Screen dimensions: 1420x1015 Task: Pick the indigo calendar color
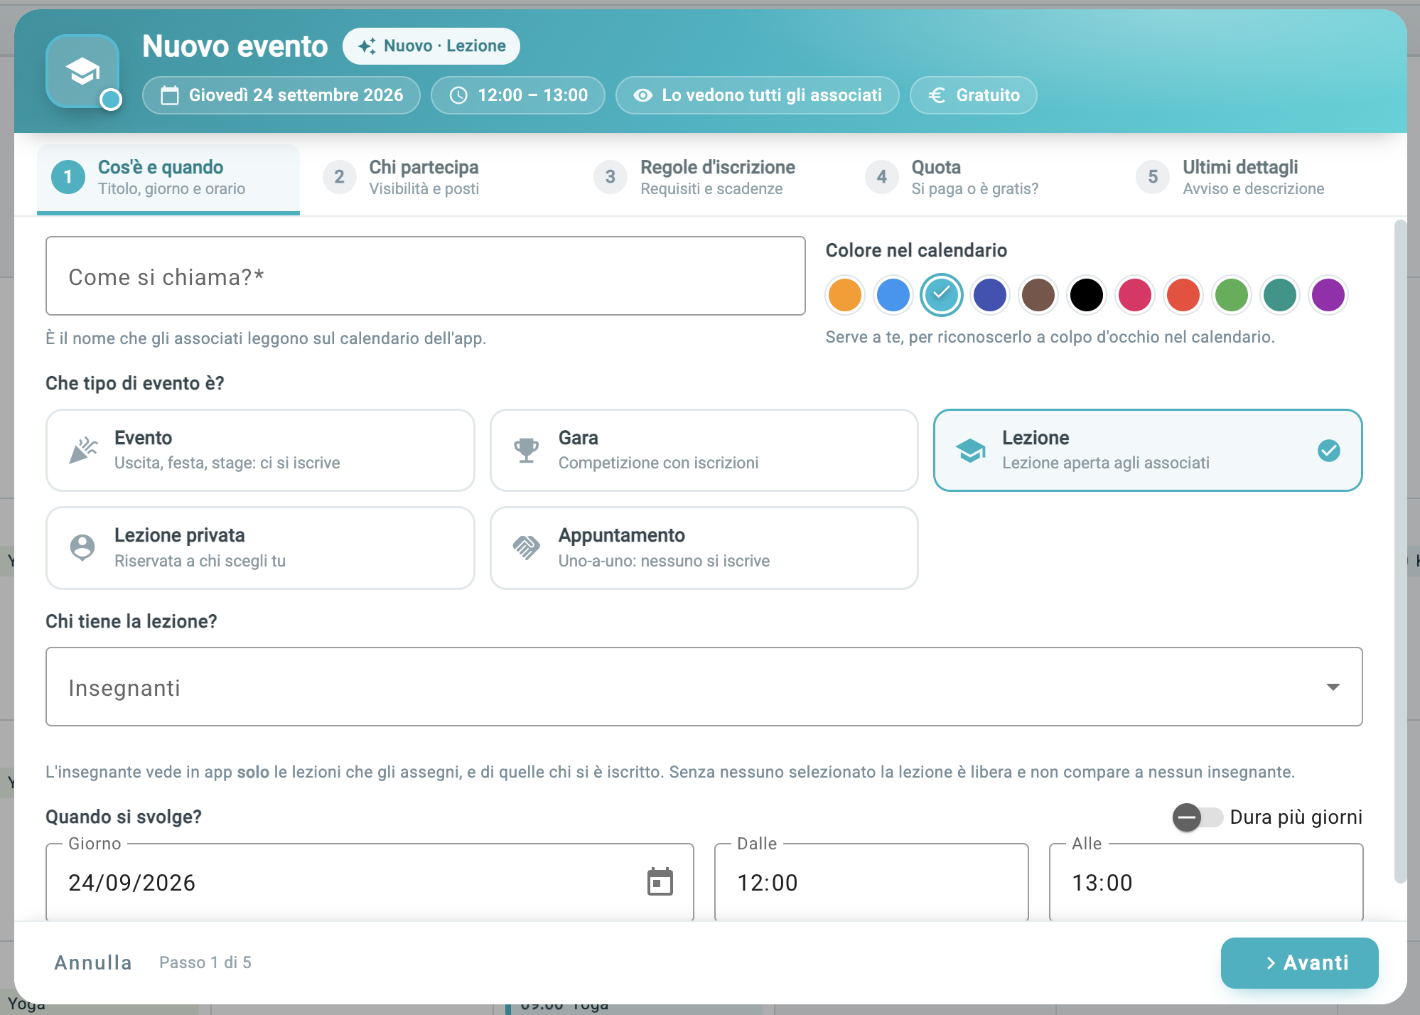pos(990,295)
